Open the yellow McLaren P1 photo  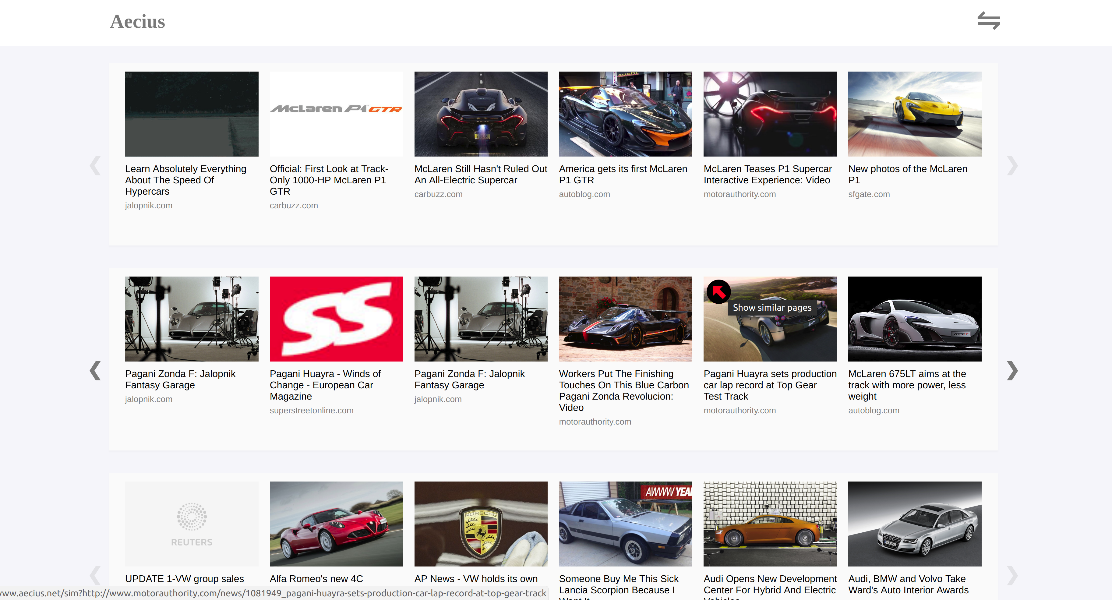(914, 114)
